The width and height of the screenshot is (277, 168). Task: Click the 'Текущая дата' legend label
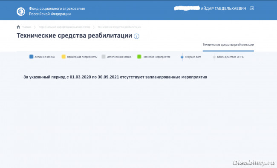(x=193, y=57)
